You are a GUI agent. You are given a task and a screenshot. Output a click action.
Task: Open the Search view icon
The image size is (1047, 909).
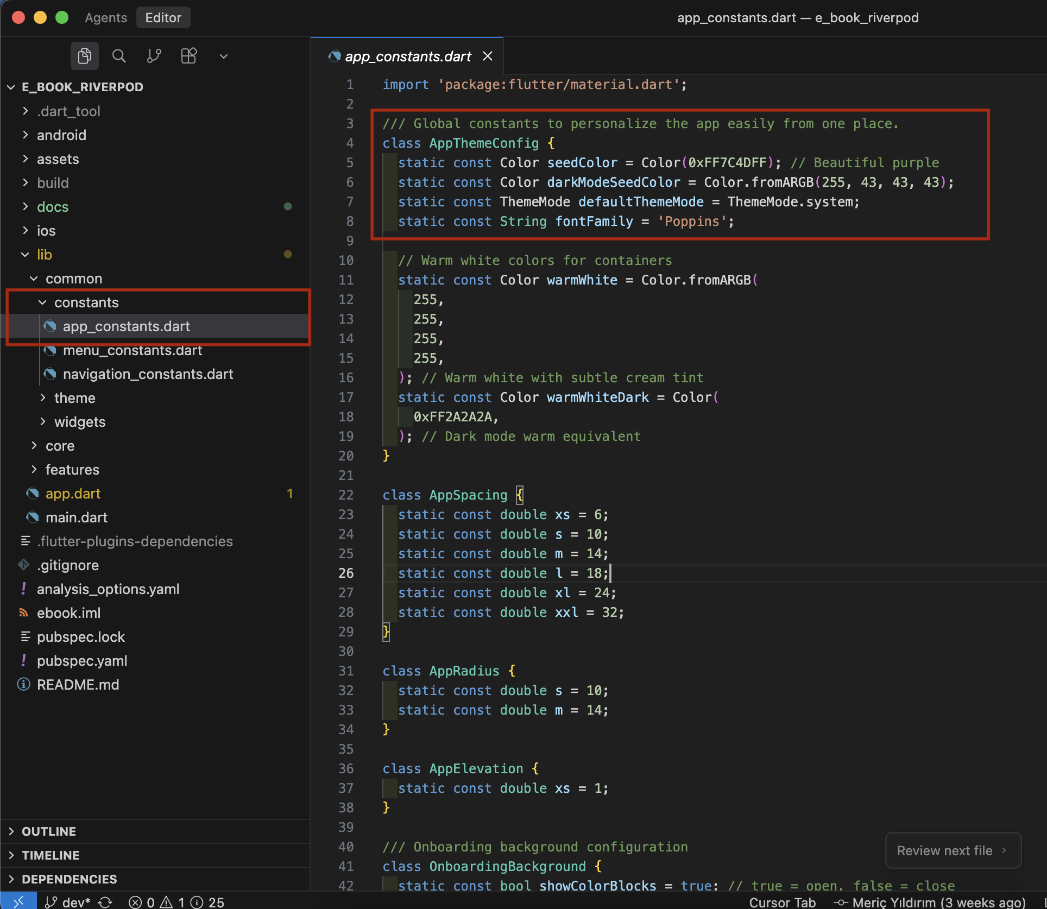click(x=119, y=55)
